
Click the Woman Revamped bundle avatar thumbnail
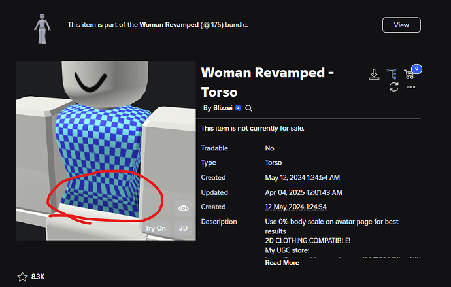click(42, 29)
